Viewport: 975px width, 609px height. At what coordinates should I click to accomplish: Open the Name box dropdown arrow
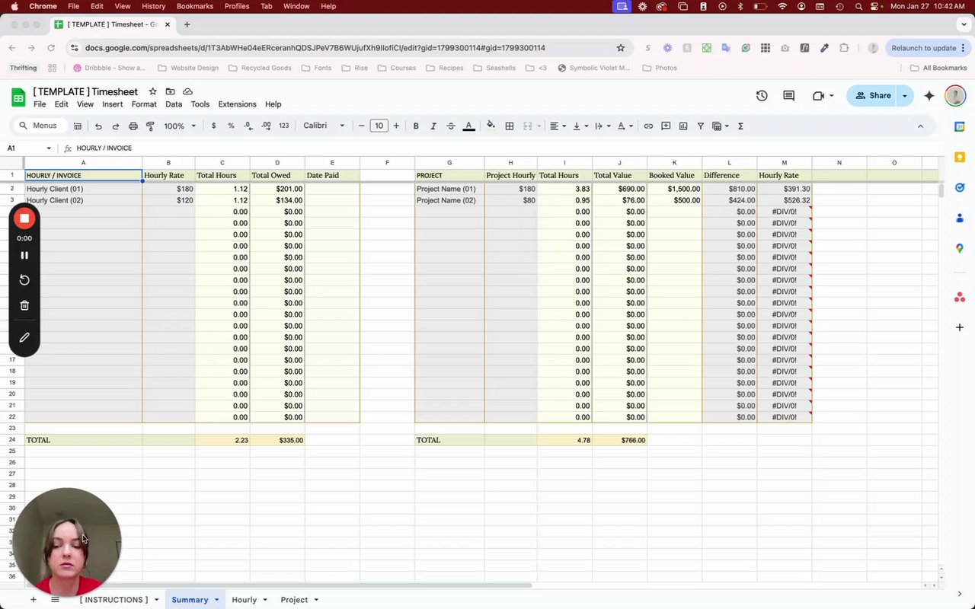49,148
